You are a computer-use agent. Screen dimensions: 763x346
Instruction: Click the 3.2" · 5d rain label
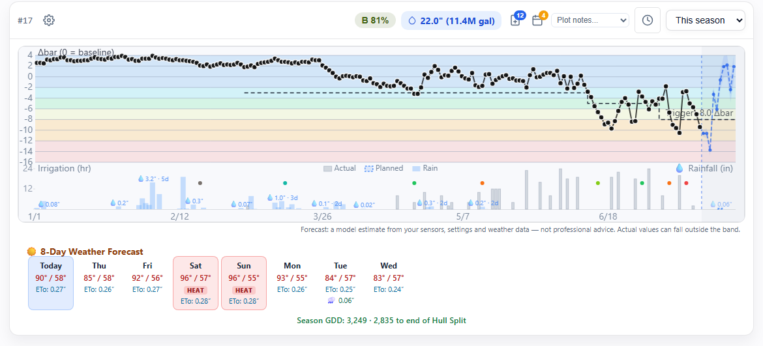[153, 179]
